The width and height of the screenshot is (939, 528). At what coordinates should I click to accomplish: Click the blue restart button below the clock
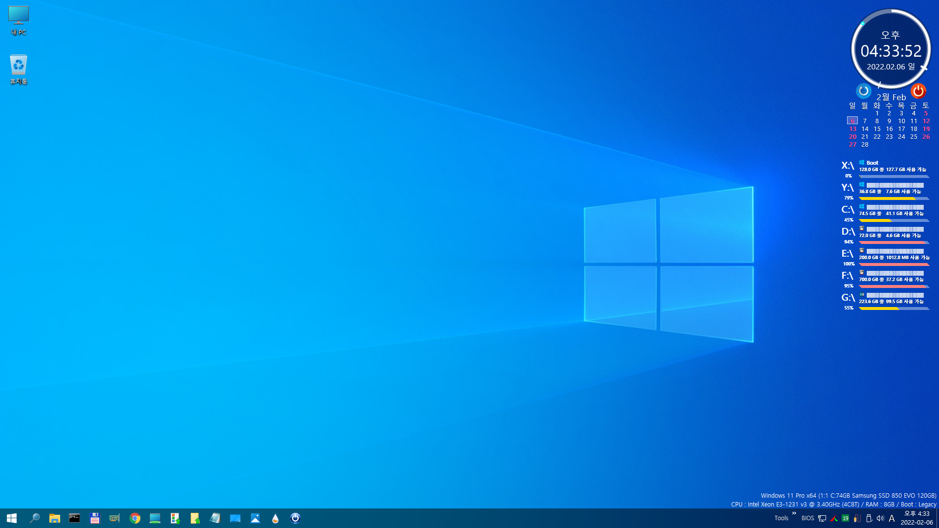[864, 91]
